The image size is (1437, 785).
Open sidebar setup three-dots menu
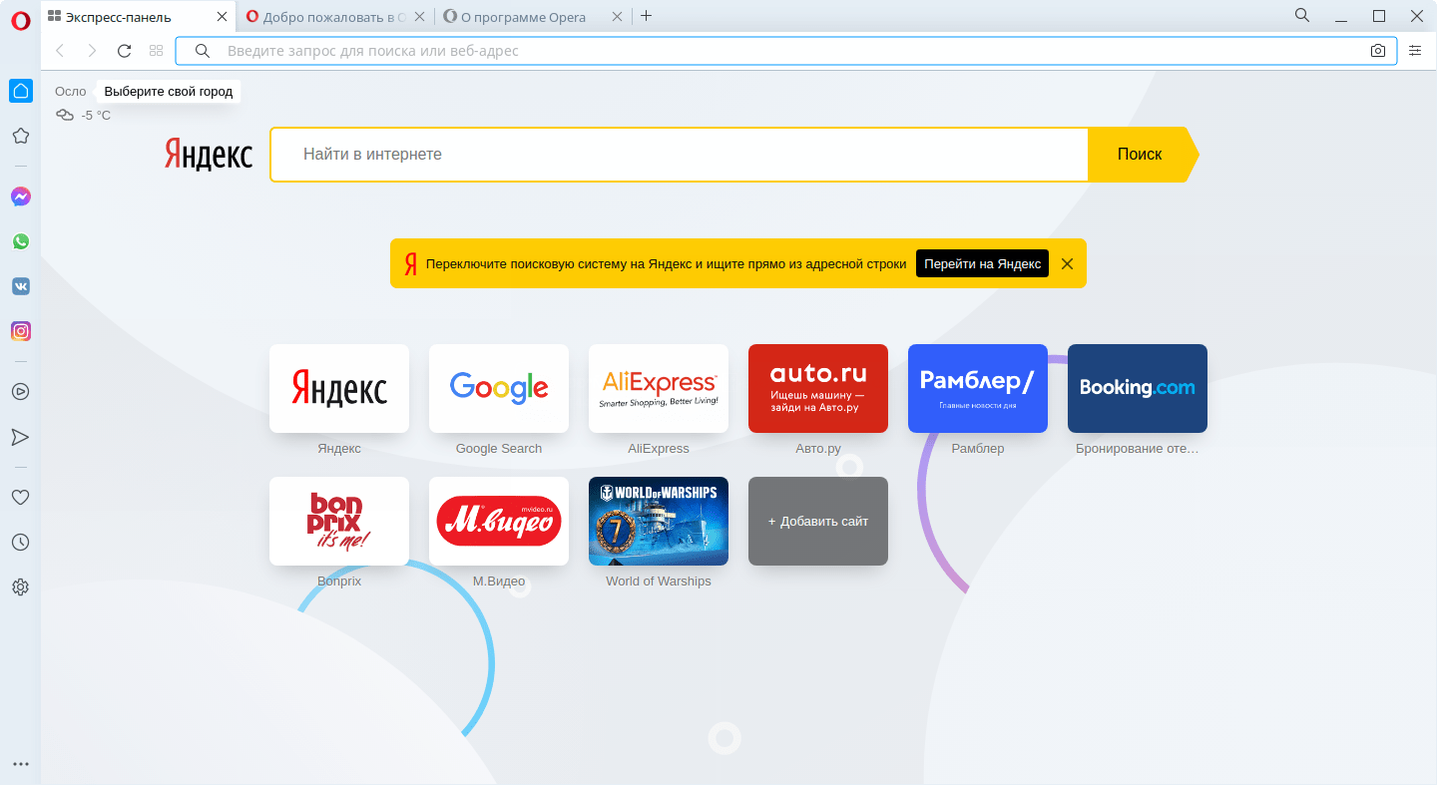20,764
